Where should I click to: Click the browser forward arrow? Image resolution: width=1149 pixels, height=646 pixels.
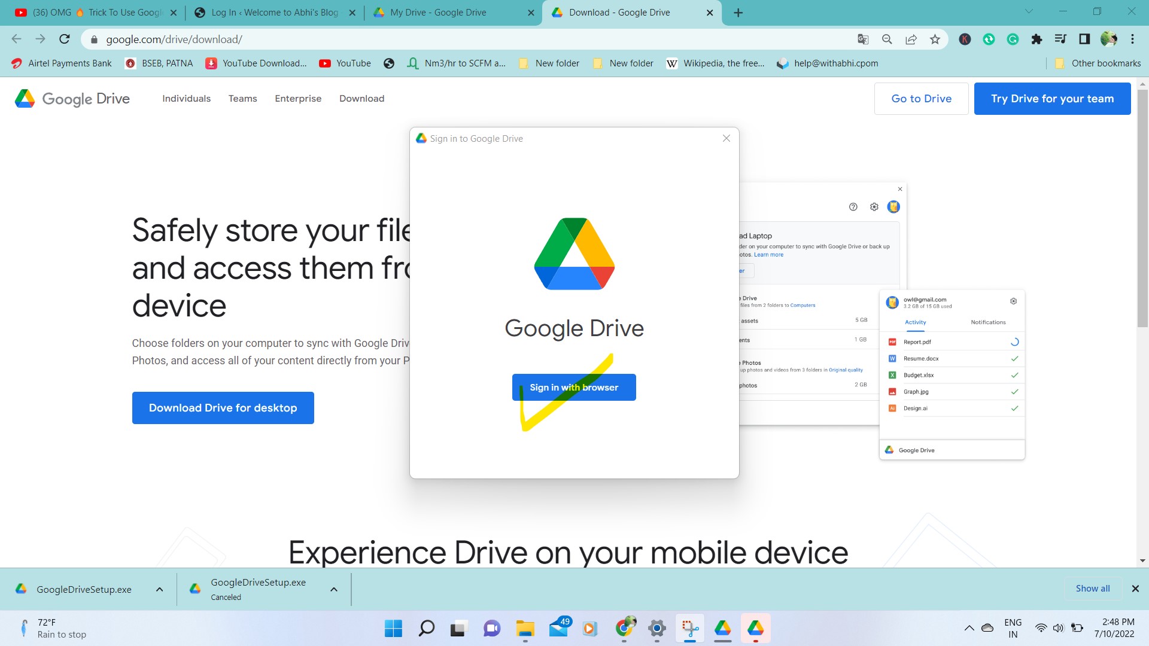click(x=40, y=39)
